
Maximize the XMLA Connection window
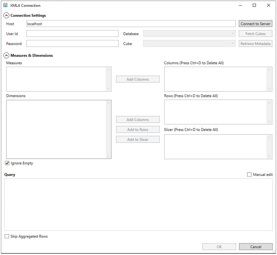click(x=254, y=5)
